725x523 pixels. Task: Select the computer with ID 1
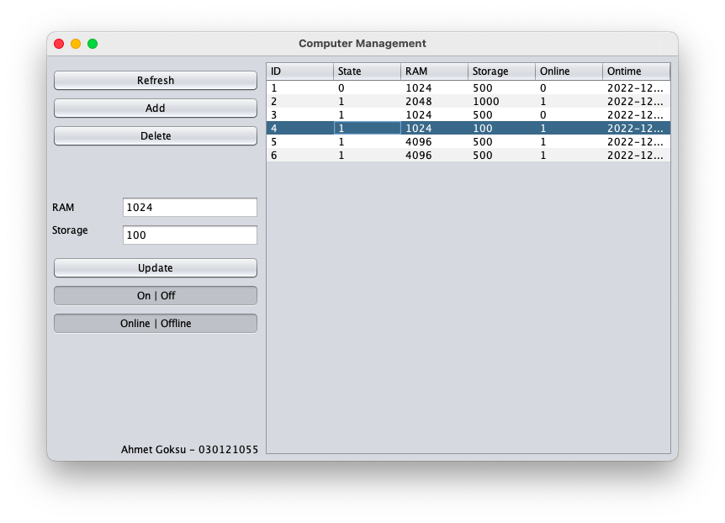click(x=421, y=87)
